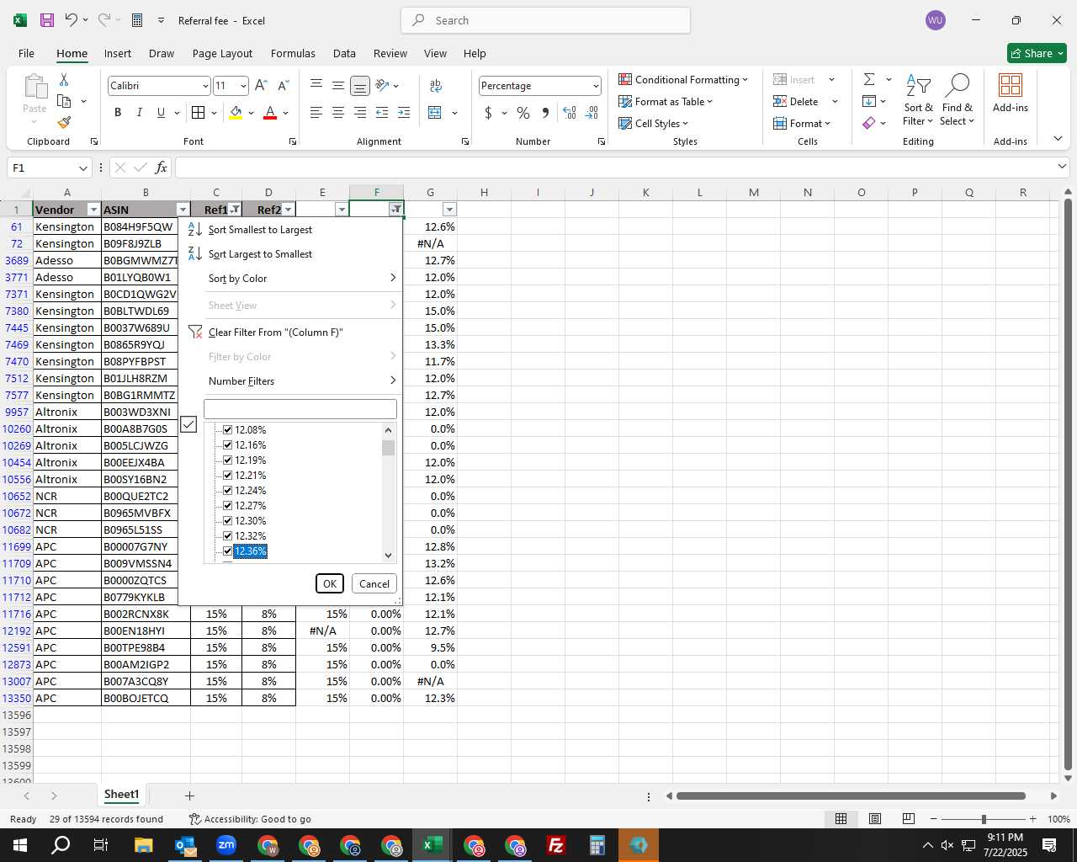The height and width of the screenshot is (862, 1077).
Task: Click Increase Decimal icon
Action: click(x=570, y=113)
